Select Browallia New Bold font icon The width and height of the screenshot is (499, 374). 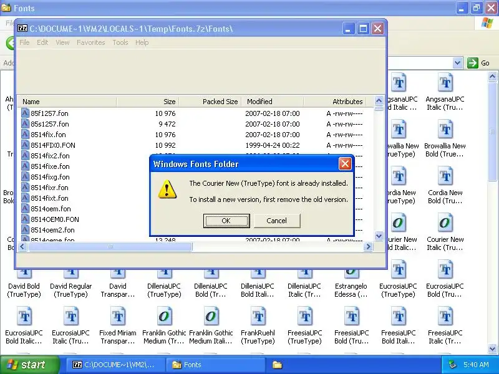[x=445, y=130]
